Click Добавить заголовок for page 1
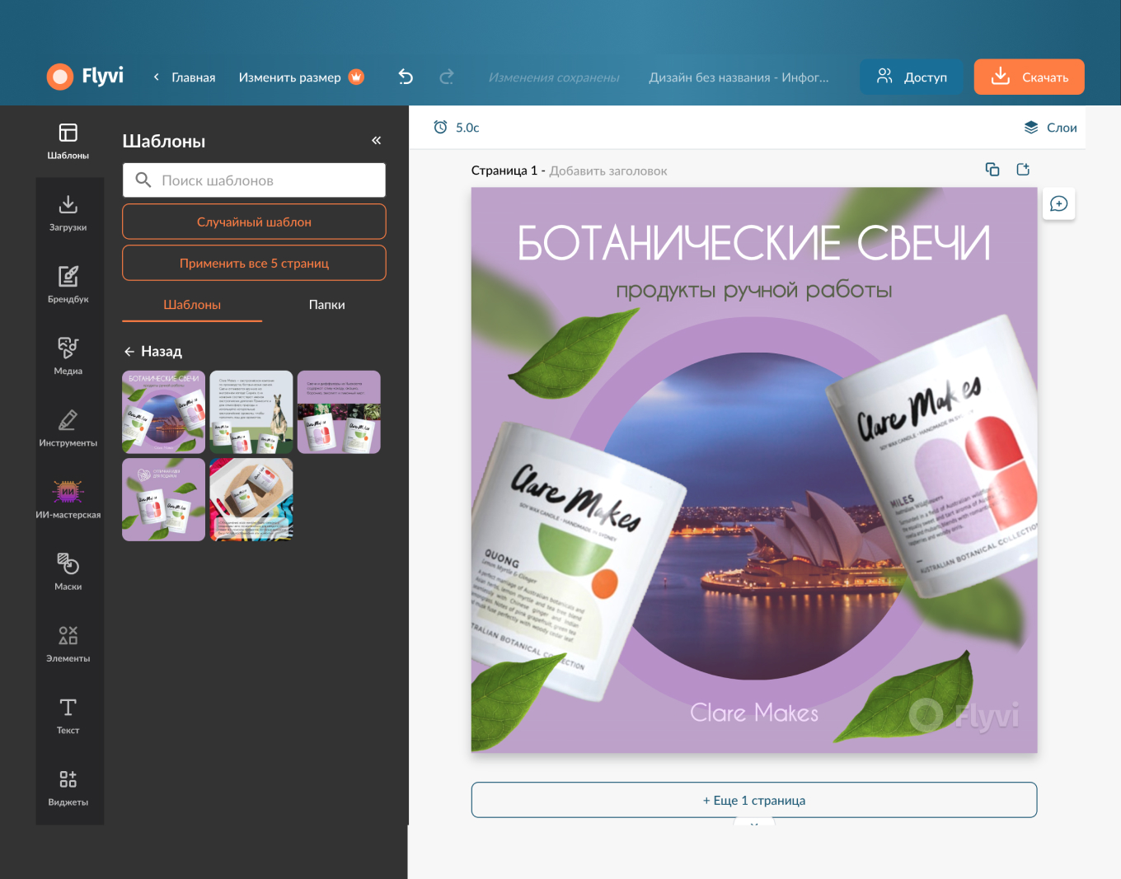1121x879 pixels. pos(608,171)
